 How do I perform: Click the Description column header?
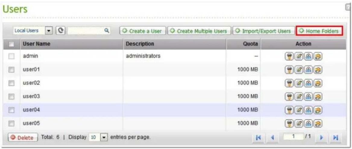tap(175, 44)
